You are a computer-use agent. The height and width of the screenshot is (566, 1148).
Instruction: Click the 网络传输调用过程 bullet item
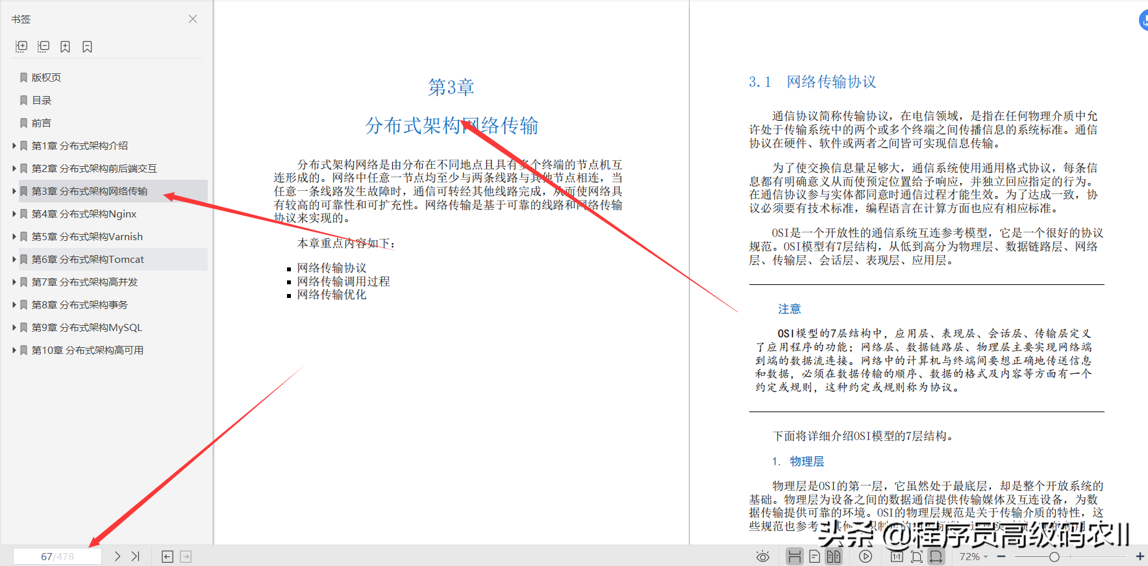click(x=343, y=281)
